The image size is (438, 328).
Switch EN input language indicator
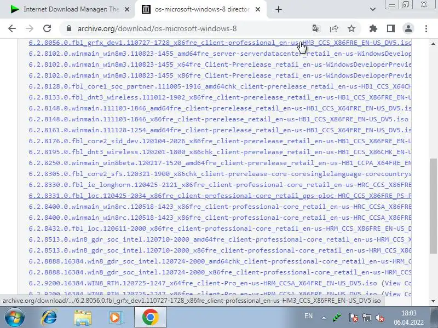tap(308, 316)
